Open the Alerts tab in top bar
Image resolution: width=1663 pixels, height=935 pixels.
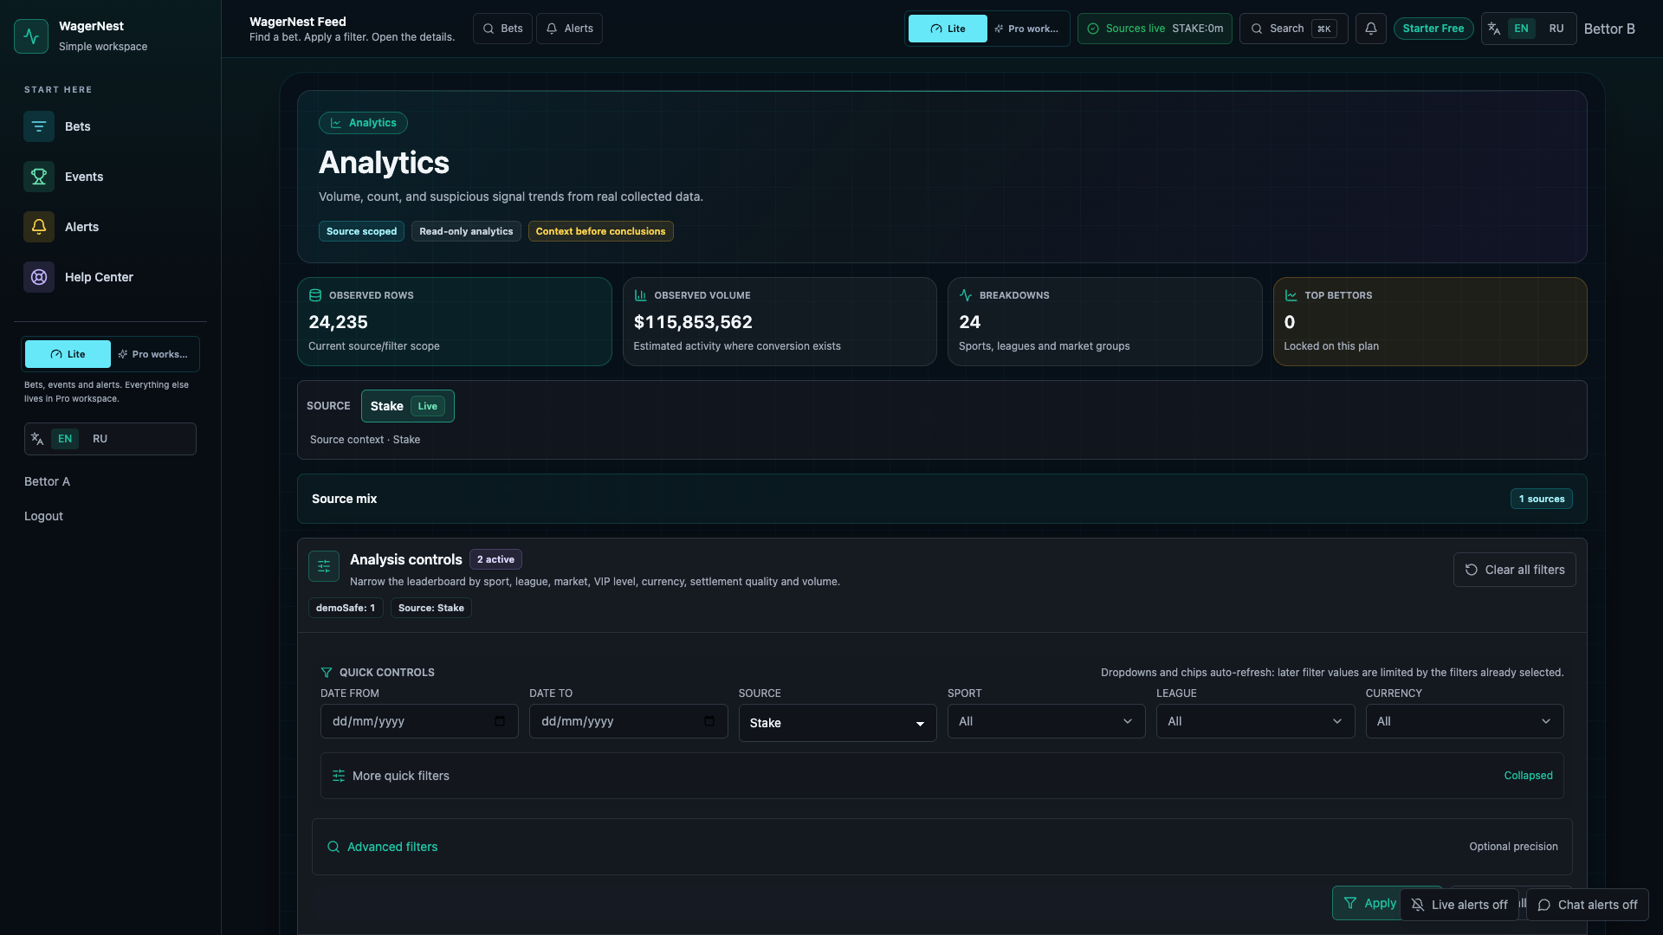coord(569,29)
